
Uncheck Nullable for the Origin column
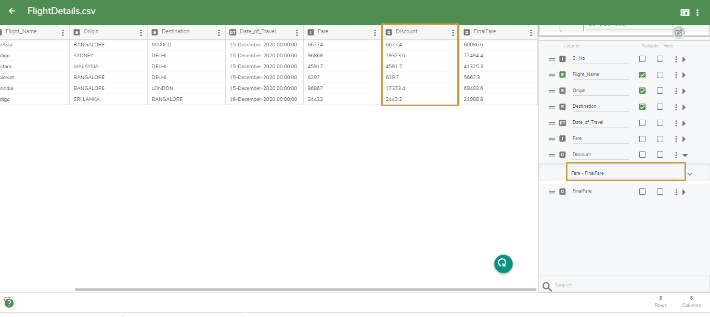coord(642,90)
